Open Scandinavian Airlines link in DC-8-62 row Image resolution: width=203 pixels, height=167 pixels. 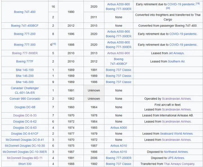(x=176, y=122)
